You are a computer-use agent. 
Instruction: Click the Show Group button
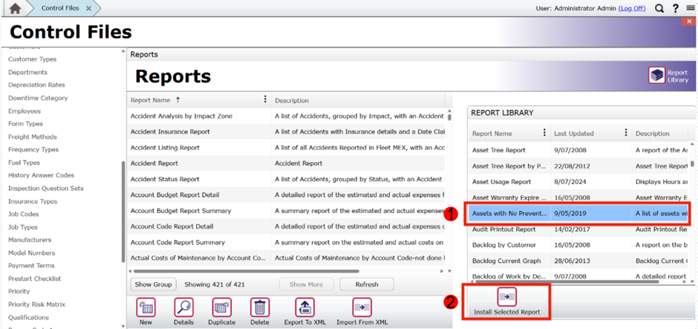[x=153, y=284]
